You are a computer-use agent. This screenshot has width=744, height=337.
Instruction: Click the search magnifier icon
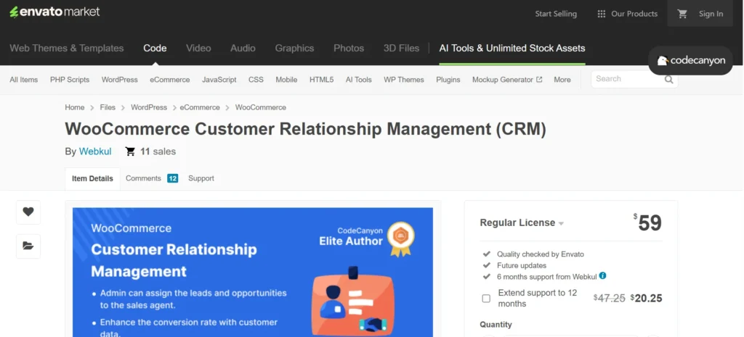click(x=668, y=80)
